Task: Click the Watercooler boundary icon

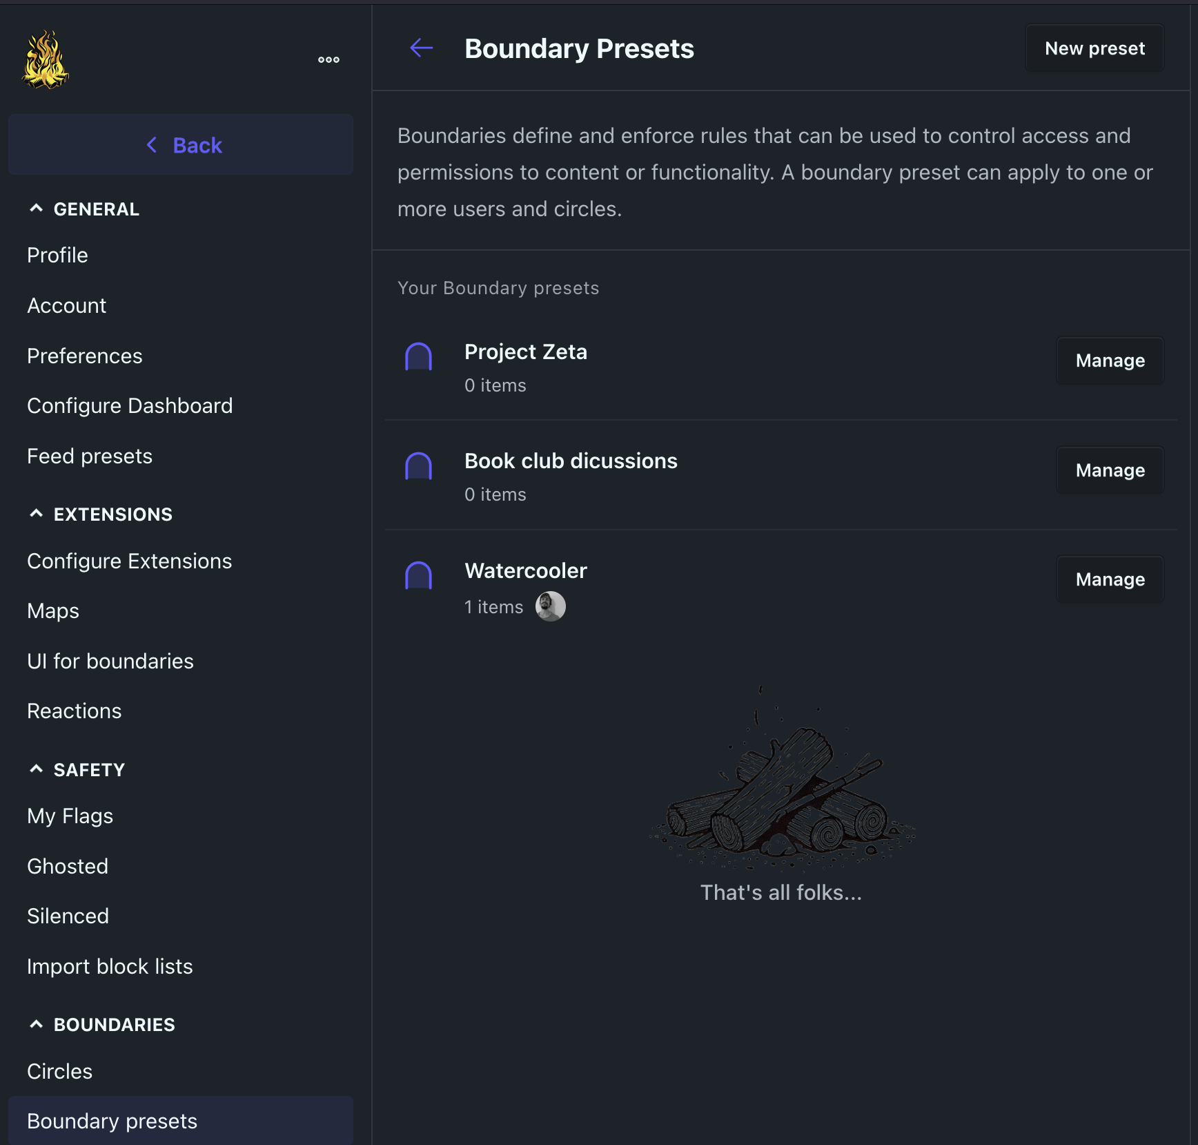Action: 418,575
